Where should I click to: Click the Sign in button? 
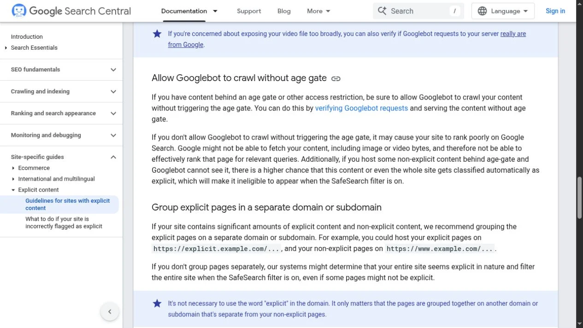pyautogui.click(x=555, y=11)
